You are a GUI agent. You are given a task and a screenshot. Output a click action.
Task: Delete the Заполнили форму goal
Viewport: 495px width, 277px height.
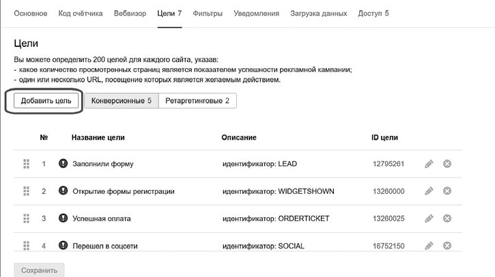[447, 164]
